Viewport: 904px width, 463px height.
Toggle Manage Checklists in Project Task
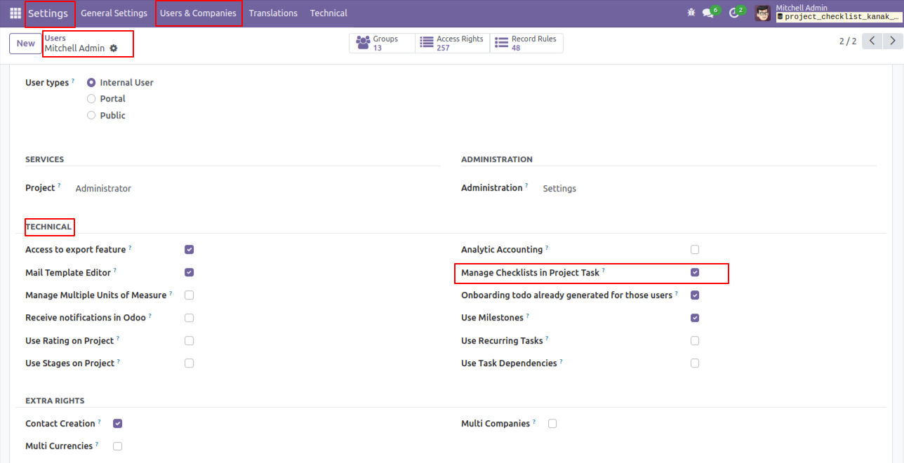(x=695, y=272)
